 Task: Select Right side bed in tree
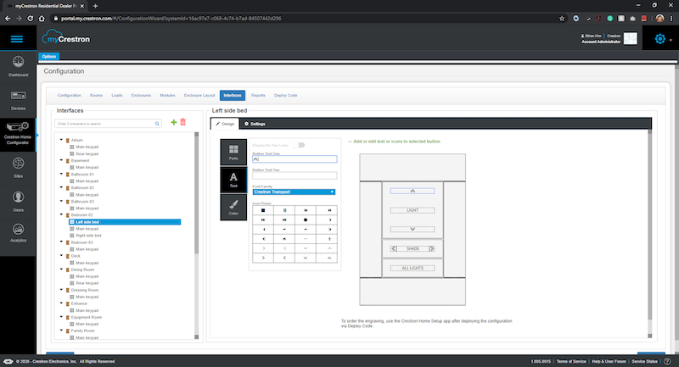pyautogui.click(x=88, y=236)
